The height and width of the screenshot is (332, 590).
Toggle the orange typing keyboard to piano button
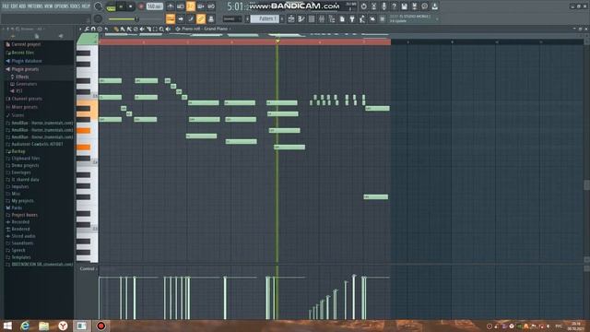click(x=170, y=18)
